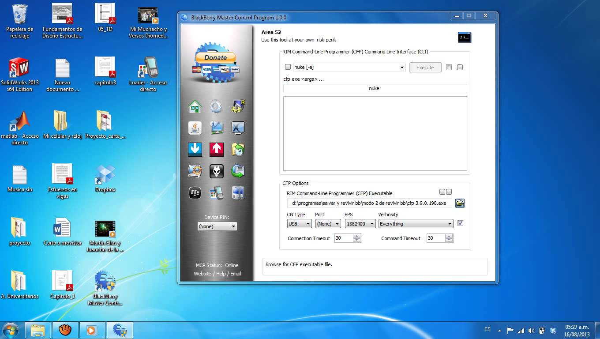
Task: Open the Java coffee cup sidebar icon
Action: click(x=195, y=128)
